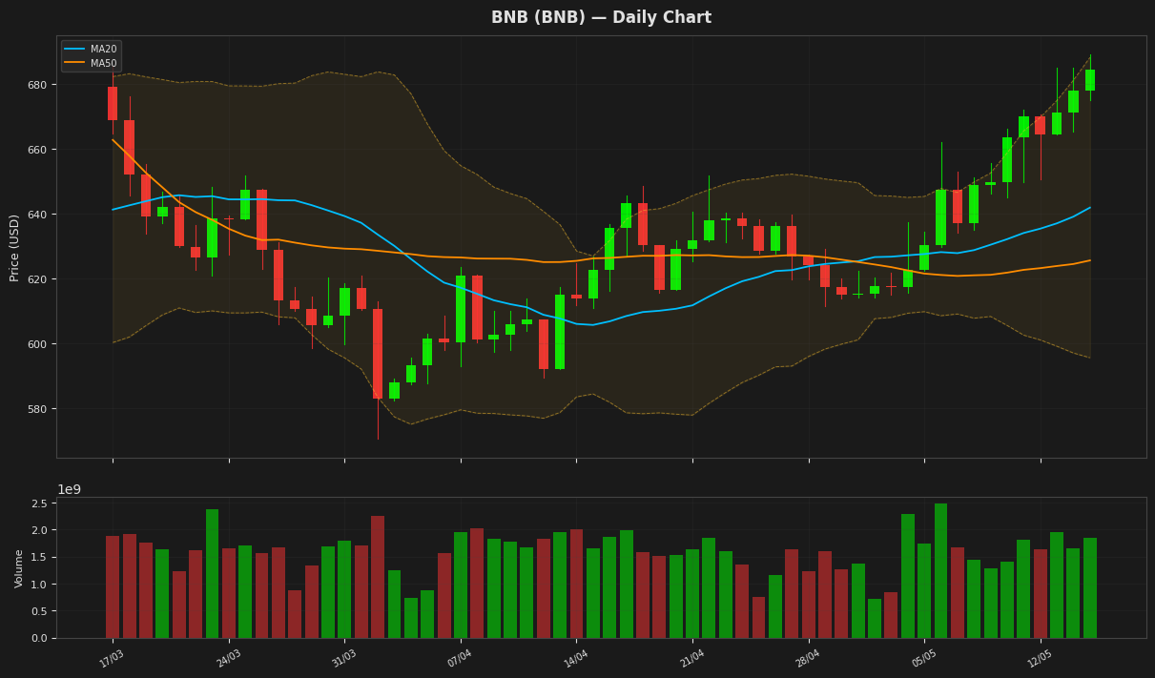The height and width of the screenshot is (678, 1155).
Task: Click the 640 price tick label
Action: click(x=38, y=215)
